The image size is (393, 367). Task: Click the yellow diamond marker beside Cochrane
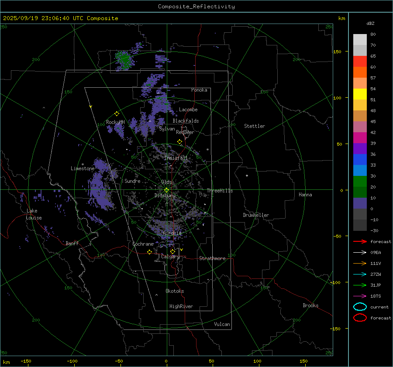coord(150,252)
